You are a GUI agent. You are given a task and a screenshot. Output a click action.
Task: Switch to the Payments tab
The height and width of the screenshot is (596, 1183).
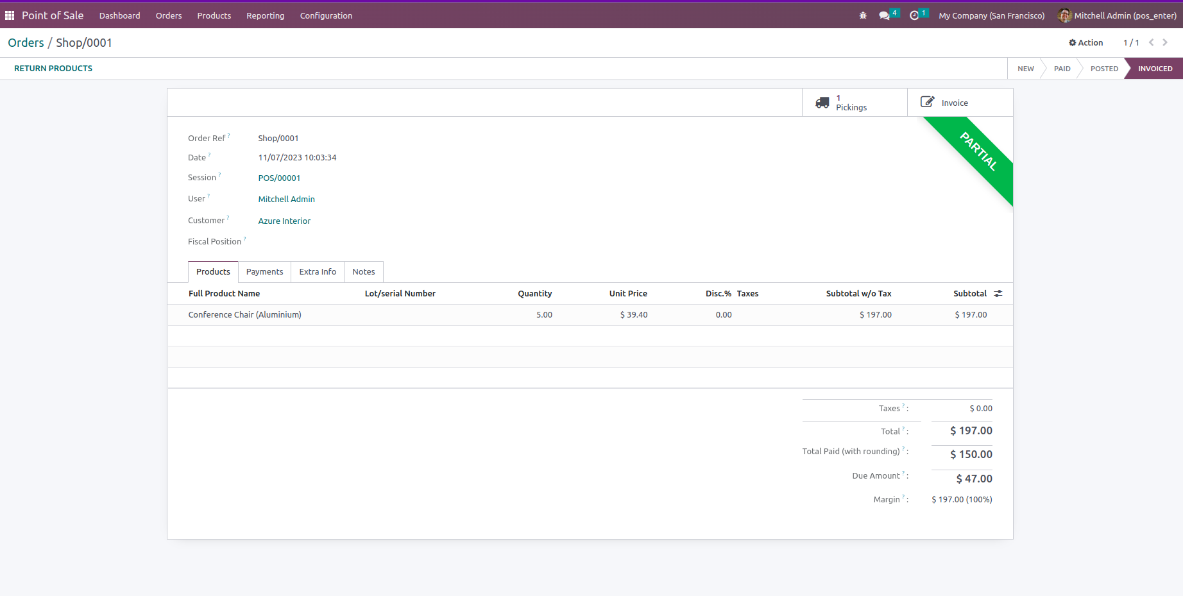click(265, 272)
